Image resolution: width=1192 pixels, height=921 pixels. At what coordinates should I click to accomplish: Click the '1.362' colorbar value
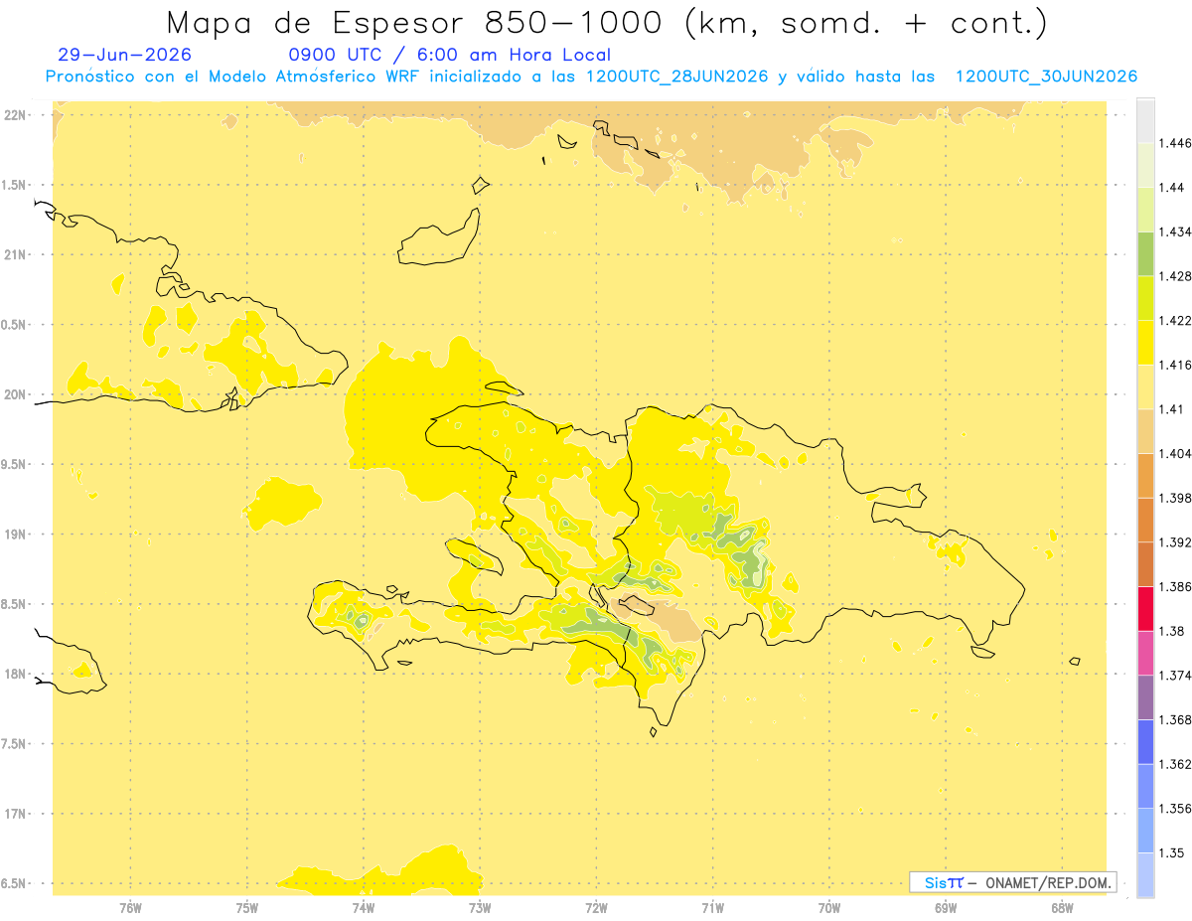pos(1175,764)
